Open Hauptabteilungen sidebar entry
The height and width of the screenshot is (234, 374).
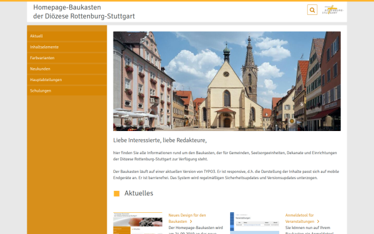(67, 80)
